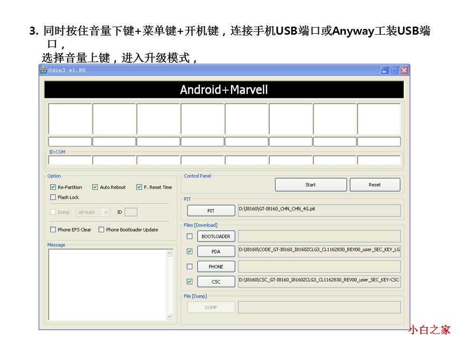Image resolution: width=456 pixels, height=342 pixels.
Task: Click the Dump file path field
Action: [x=319, y=307]
